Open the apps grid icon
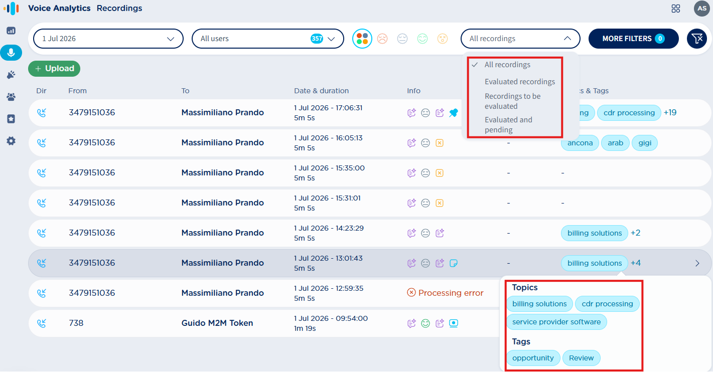Screen dimensions: 713x372 (x=676, y=9)
